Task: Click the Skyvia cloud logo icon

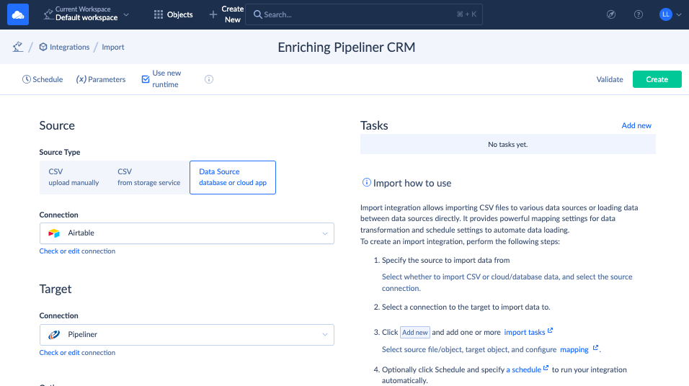Action: point(18,14)
